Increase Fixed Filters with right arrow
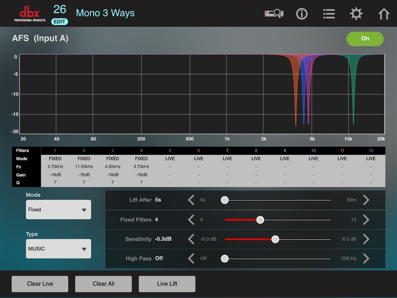This screenshot has width=397, height=298. 366,220
